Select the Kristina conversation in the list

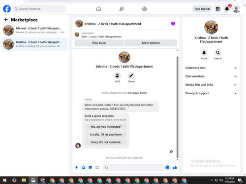pos(34,44)
